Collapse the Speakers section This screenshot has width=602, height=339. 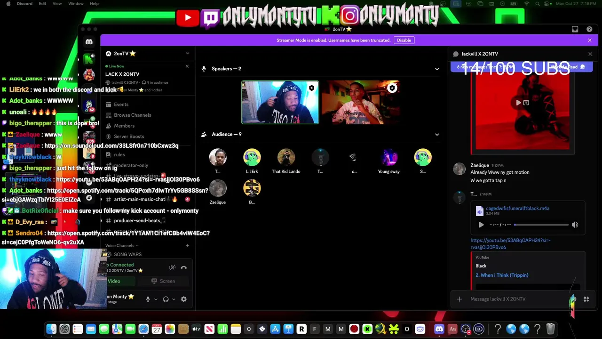[x=437, y=69]
